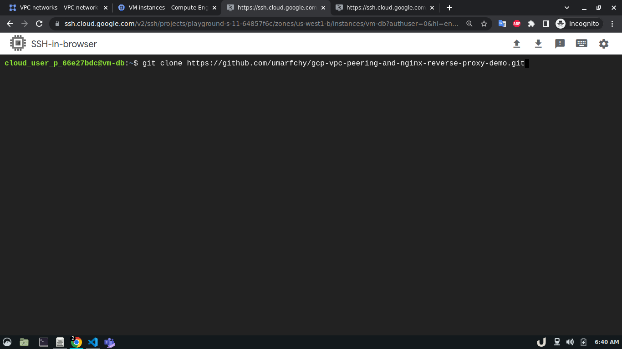Open the keyboard shortcuts icon
Image resolution: width=622 pixels, height=349 pixels.
coord(581,44)
